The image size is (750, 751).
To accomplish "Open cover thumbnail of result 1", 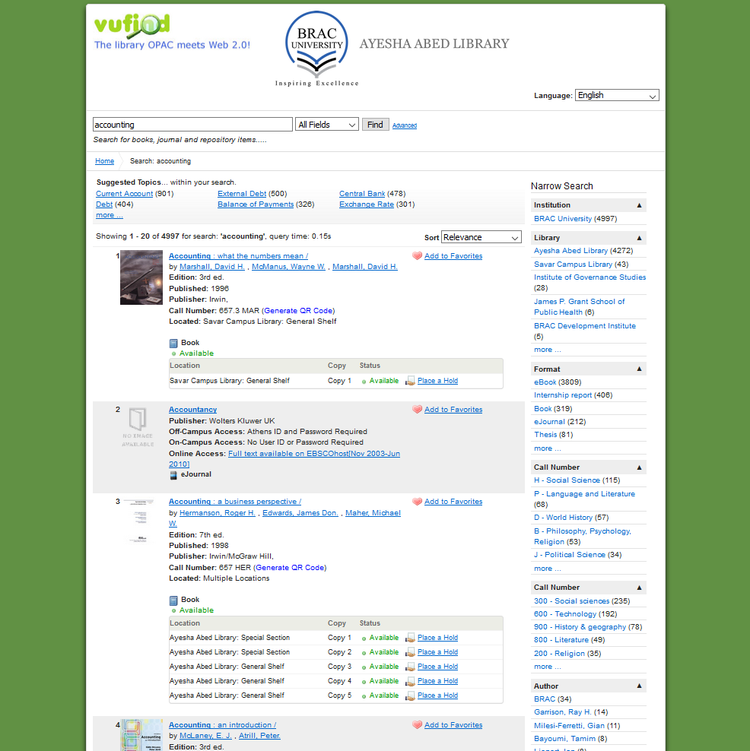I will pos(141,277).
